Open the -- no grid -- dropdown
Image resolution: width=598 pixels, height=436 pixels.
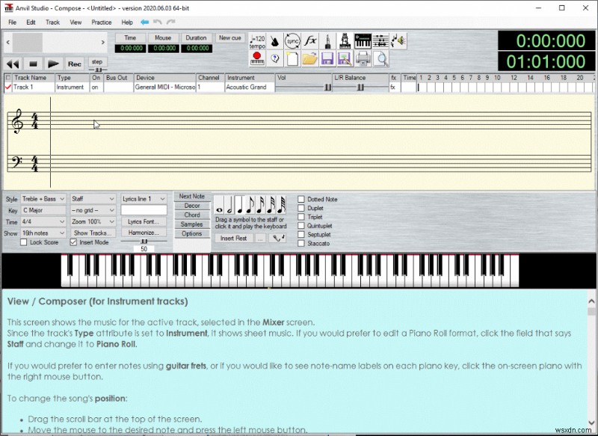pyautogui.click(x=93, y=210)
